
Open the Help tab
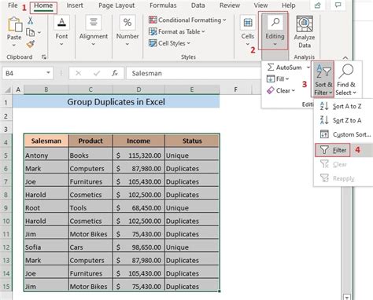tap(289, 5)
